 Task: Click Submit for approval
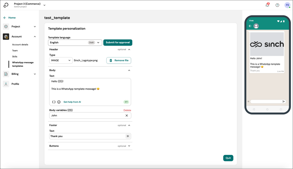coord(118,42)
